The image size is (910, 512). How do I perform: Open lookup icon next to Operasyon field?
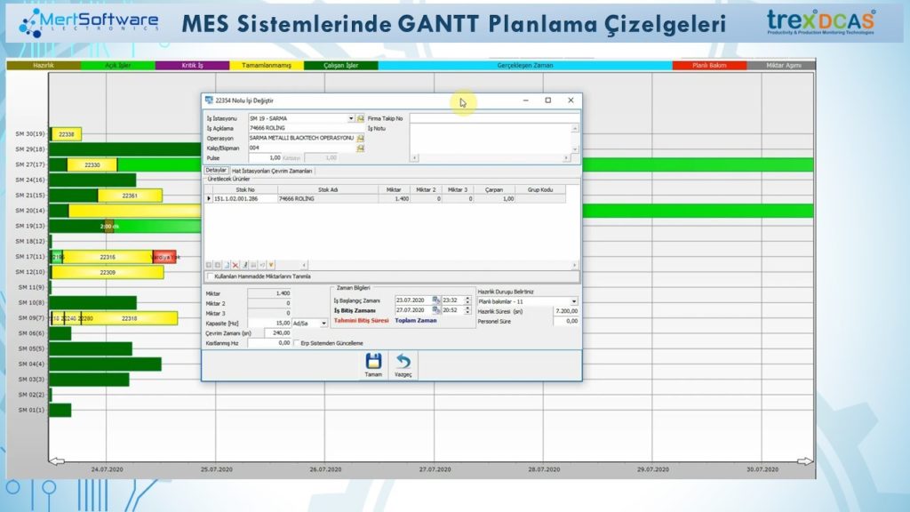click(362, 138)
